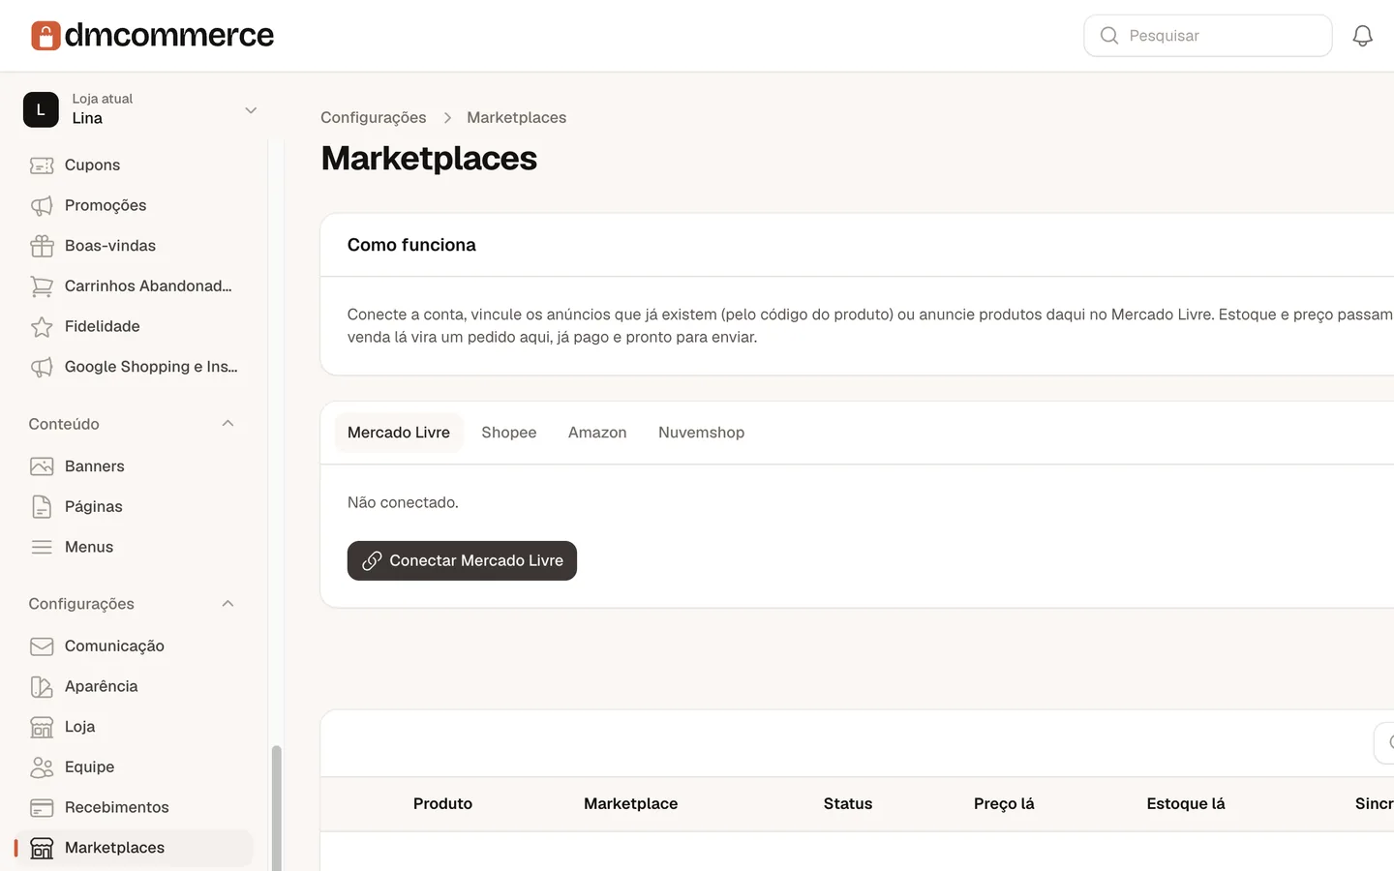Click the Conectar Mercado Livre button

coord(462,561)
